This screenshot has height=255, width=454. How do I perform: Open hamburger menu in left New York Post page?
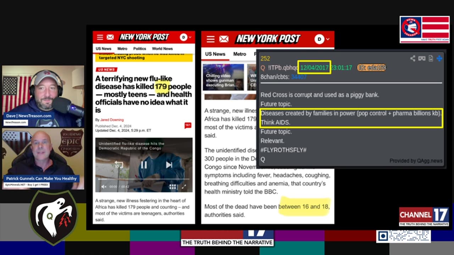click(x=100, y=37)
